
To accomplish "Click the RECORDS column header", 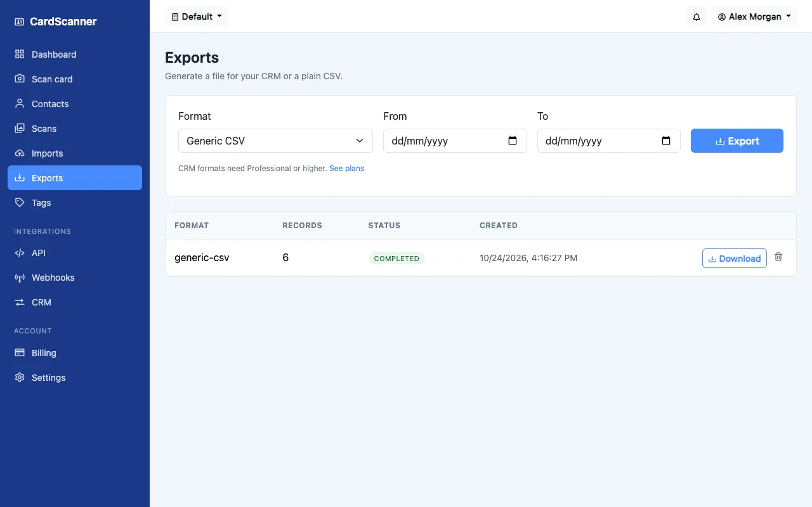I will point(302,226).
